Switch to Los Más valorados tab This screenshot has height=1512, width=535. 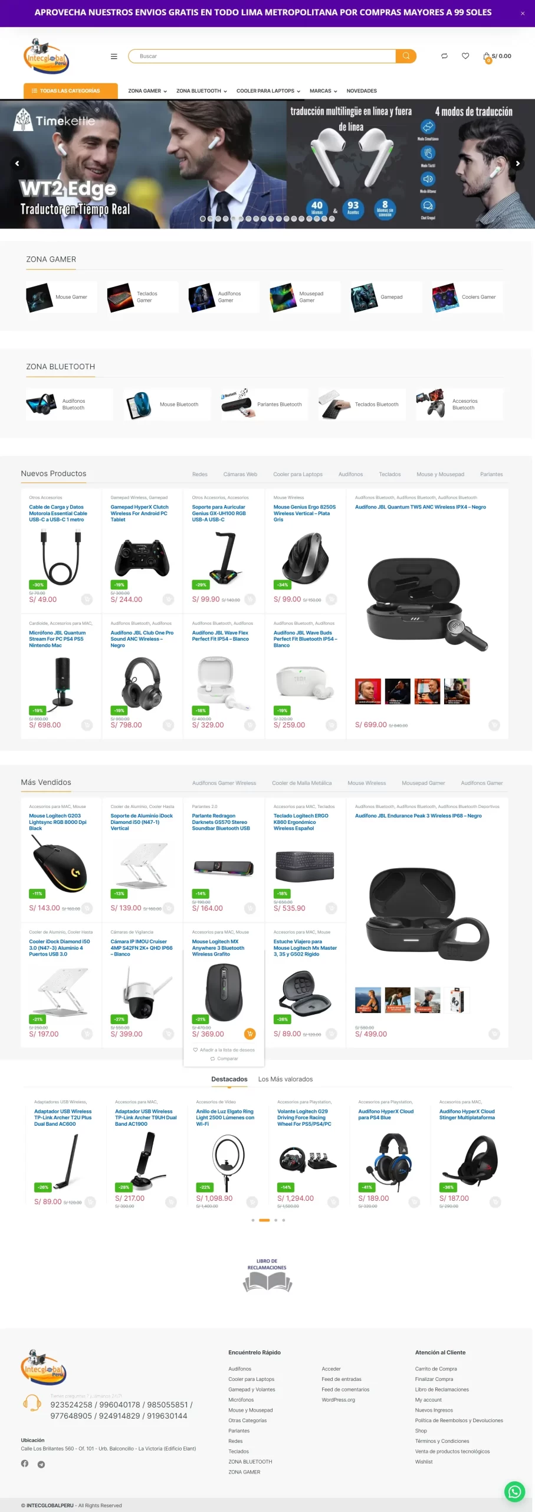point(285,1079)
